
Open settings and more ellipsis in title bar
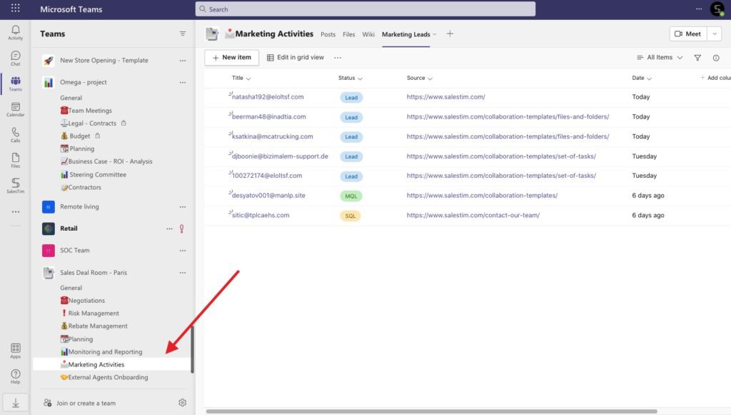coord(699,9)
